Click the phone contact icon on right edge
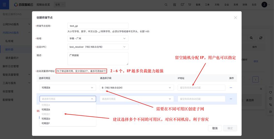The width and height of the screenshot is (274, 139). [271, 105]
